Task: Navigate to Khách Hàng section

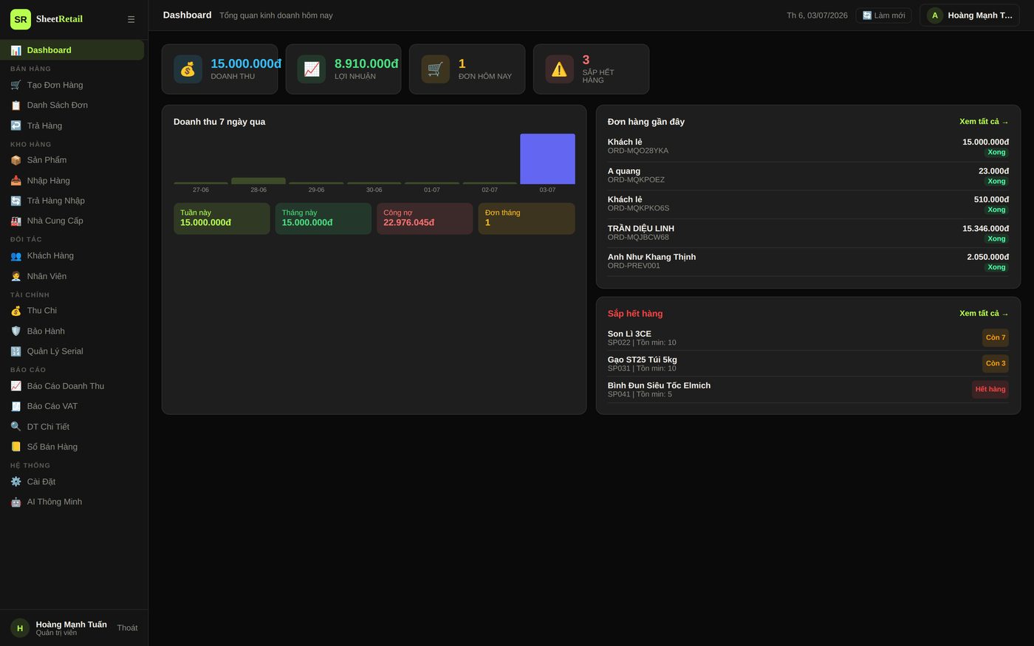Action: pyautogui.click(x=72, y=255)
